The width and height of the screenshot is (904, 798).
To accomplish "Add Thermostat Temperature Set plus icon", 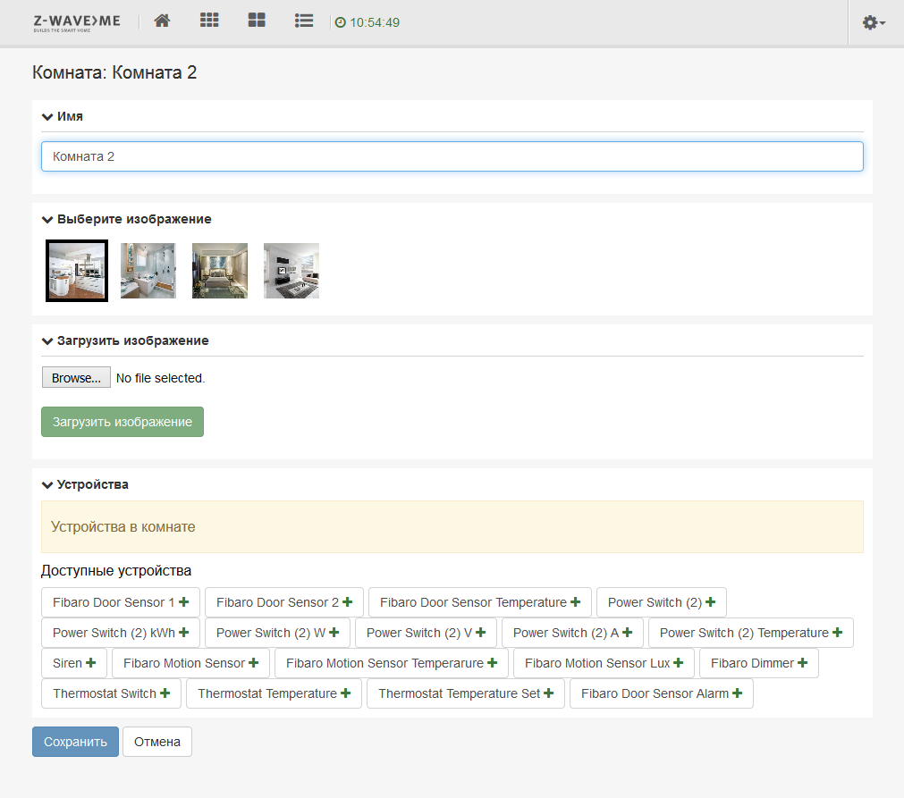I will coord(548,693).
